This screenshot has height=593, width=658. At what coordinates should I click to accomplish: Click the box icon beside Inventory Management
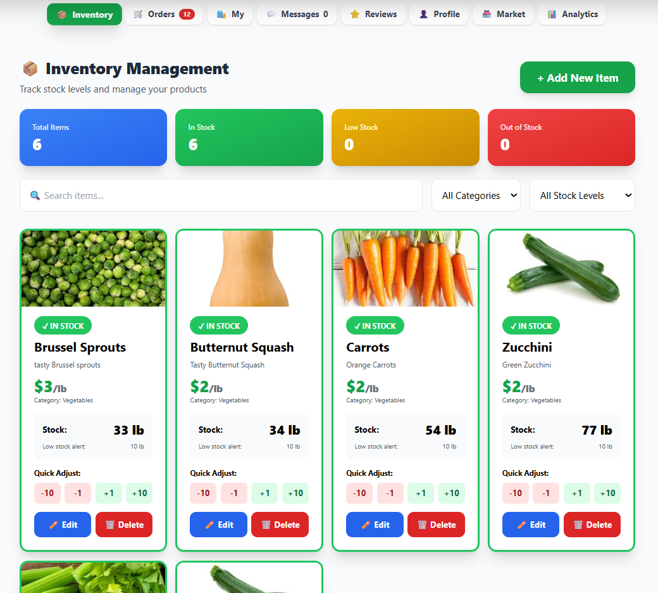click(30, 68)
